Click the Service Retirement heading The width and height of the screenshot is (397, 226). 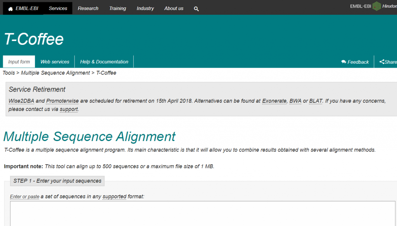click(x=37, y=89)
